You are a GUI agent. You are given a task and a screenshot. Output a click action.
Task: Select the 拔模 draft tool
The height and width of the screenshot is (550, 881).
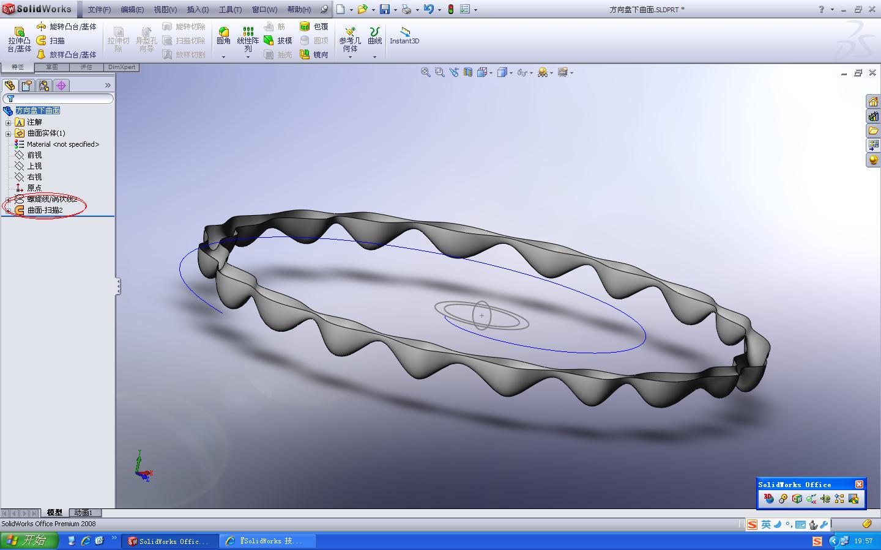278,40
